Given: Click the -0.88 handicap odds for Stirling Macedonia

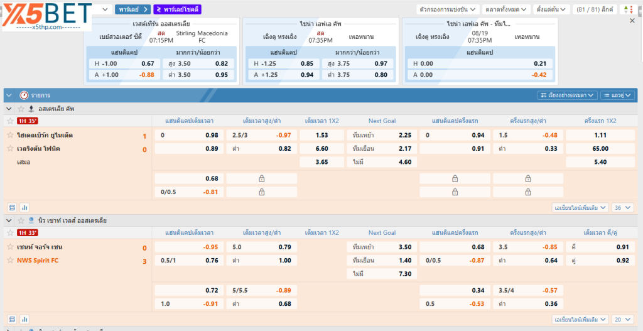Looking at the screenshot, I should [147, 75].
